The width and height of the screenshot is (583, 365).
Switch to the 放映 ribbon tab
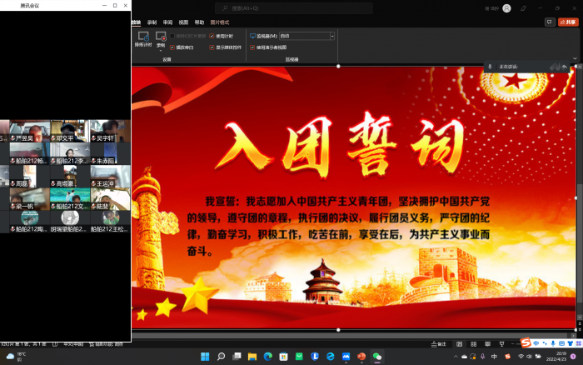[x=136, y=22]
